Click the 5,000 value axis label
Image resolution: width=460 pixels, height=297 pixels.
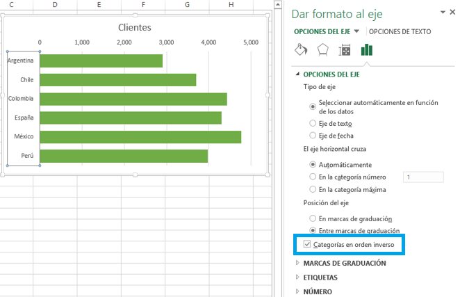point(251,42)
